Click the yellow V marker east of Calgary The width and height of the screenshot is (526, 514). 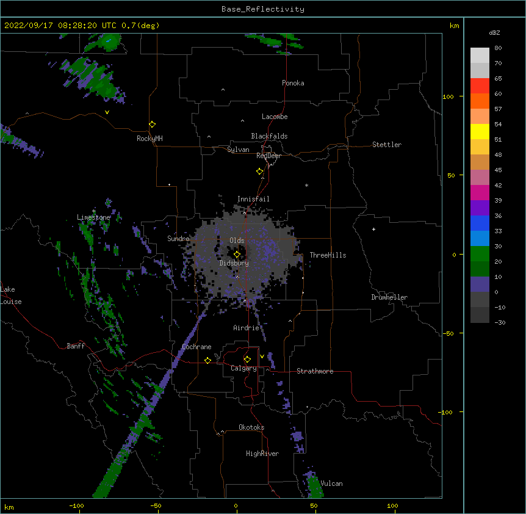coord(262,357)
